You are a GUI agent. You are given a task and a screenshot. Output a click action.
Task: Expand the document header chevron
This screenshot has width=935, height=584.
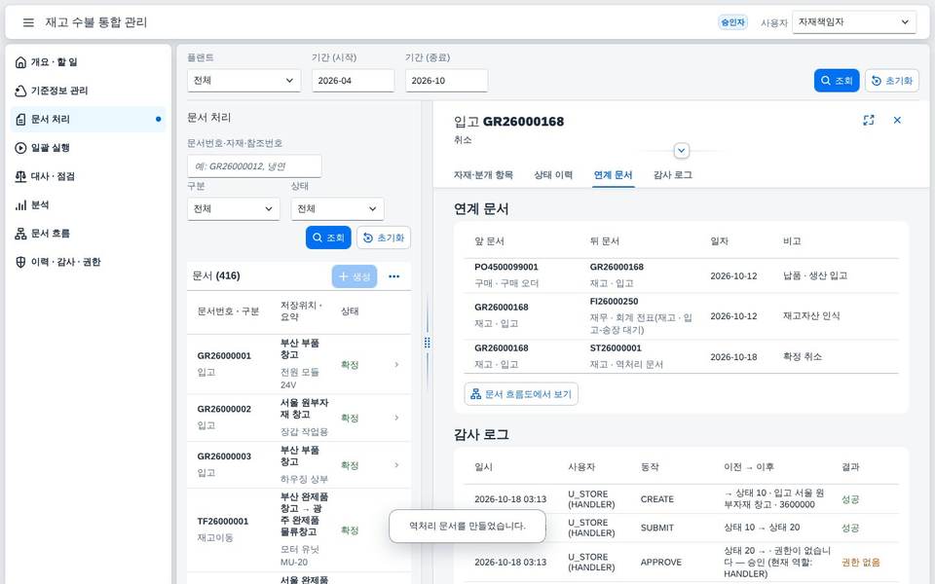682,151
